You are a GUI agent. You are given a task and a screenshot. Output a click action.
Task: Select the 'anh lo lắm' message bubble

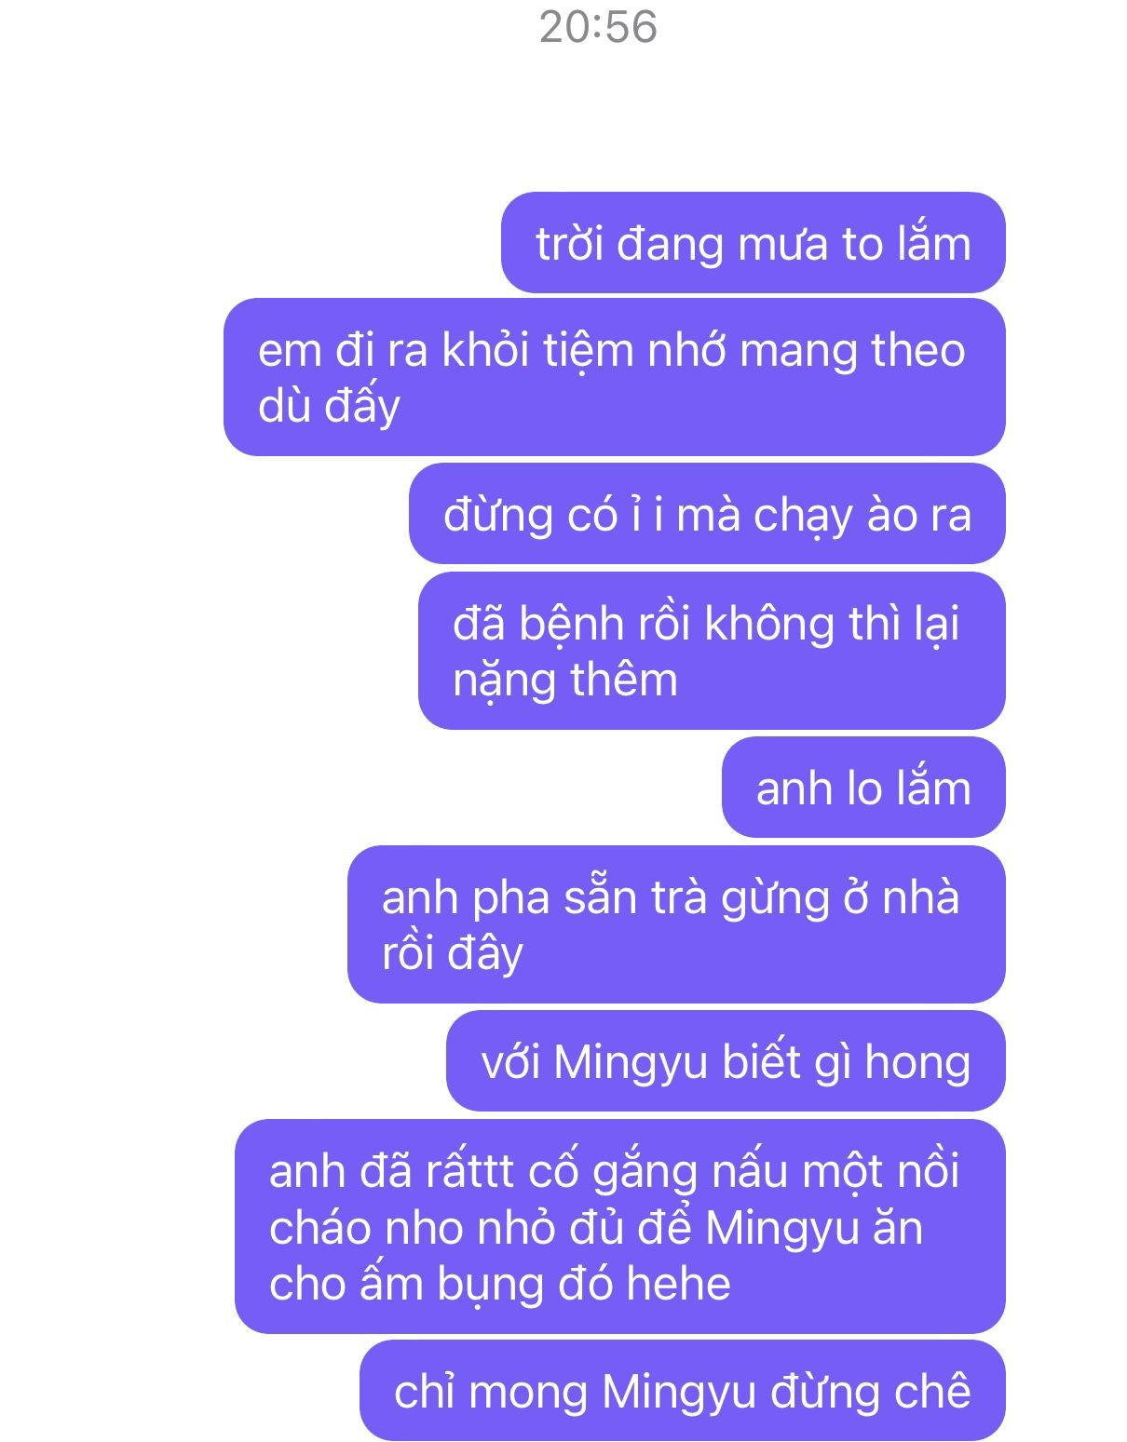pyautogui.click(x=863, y=788)
